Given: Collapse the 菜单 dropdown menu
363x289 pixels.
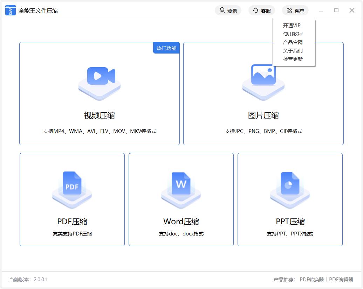Looking at the screenshot, I should [x=295, y=10].
